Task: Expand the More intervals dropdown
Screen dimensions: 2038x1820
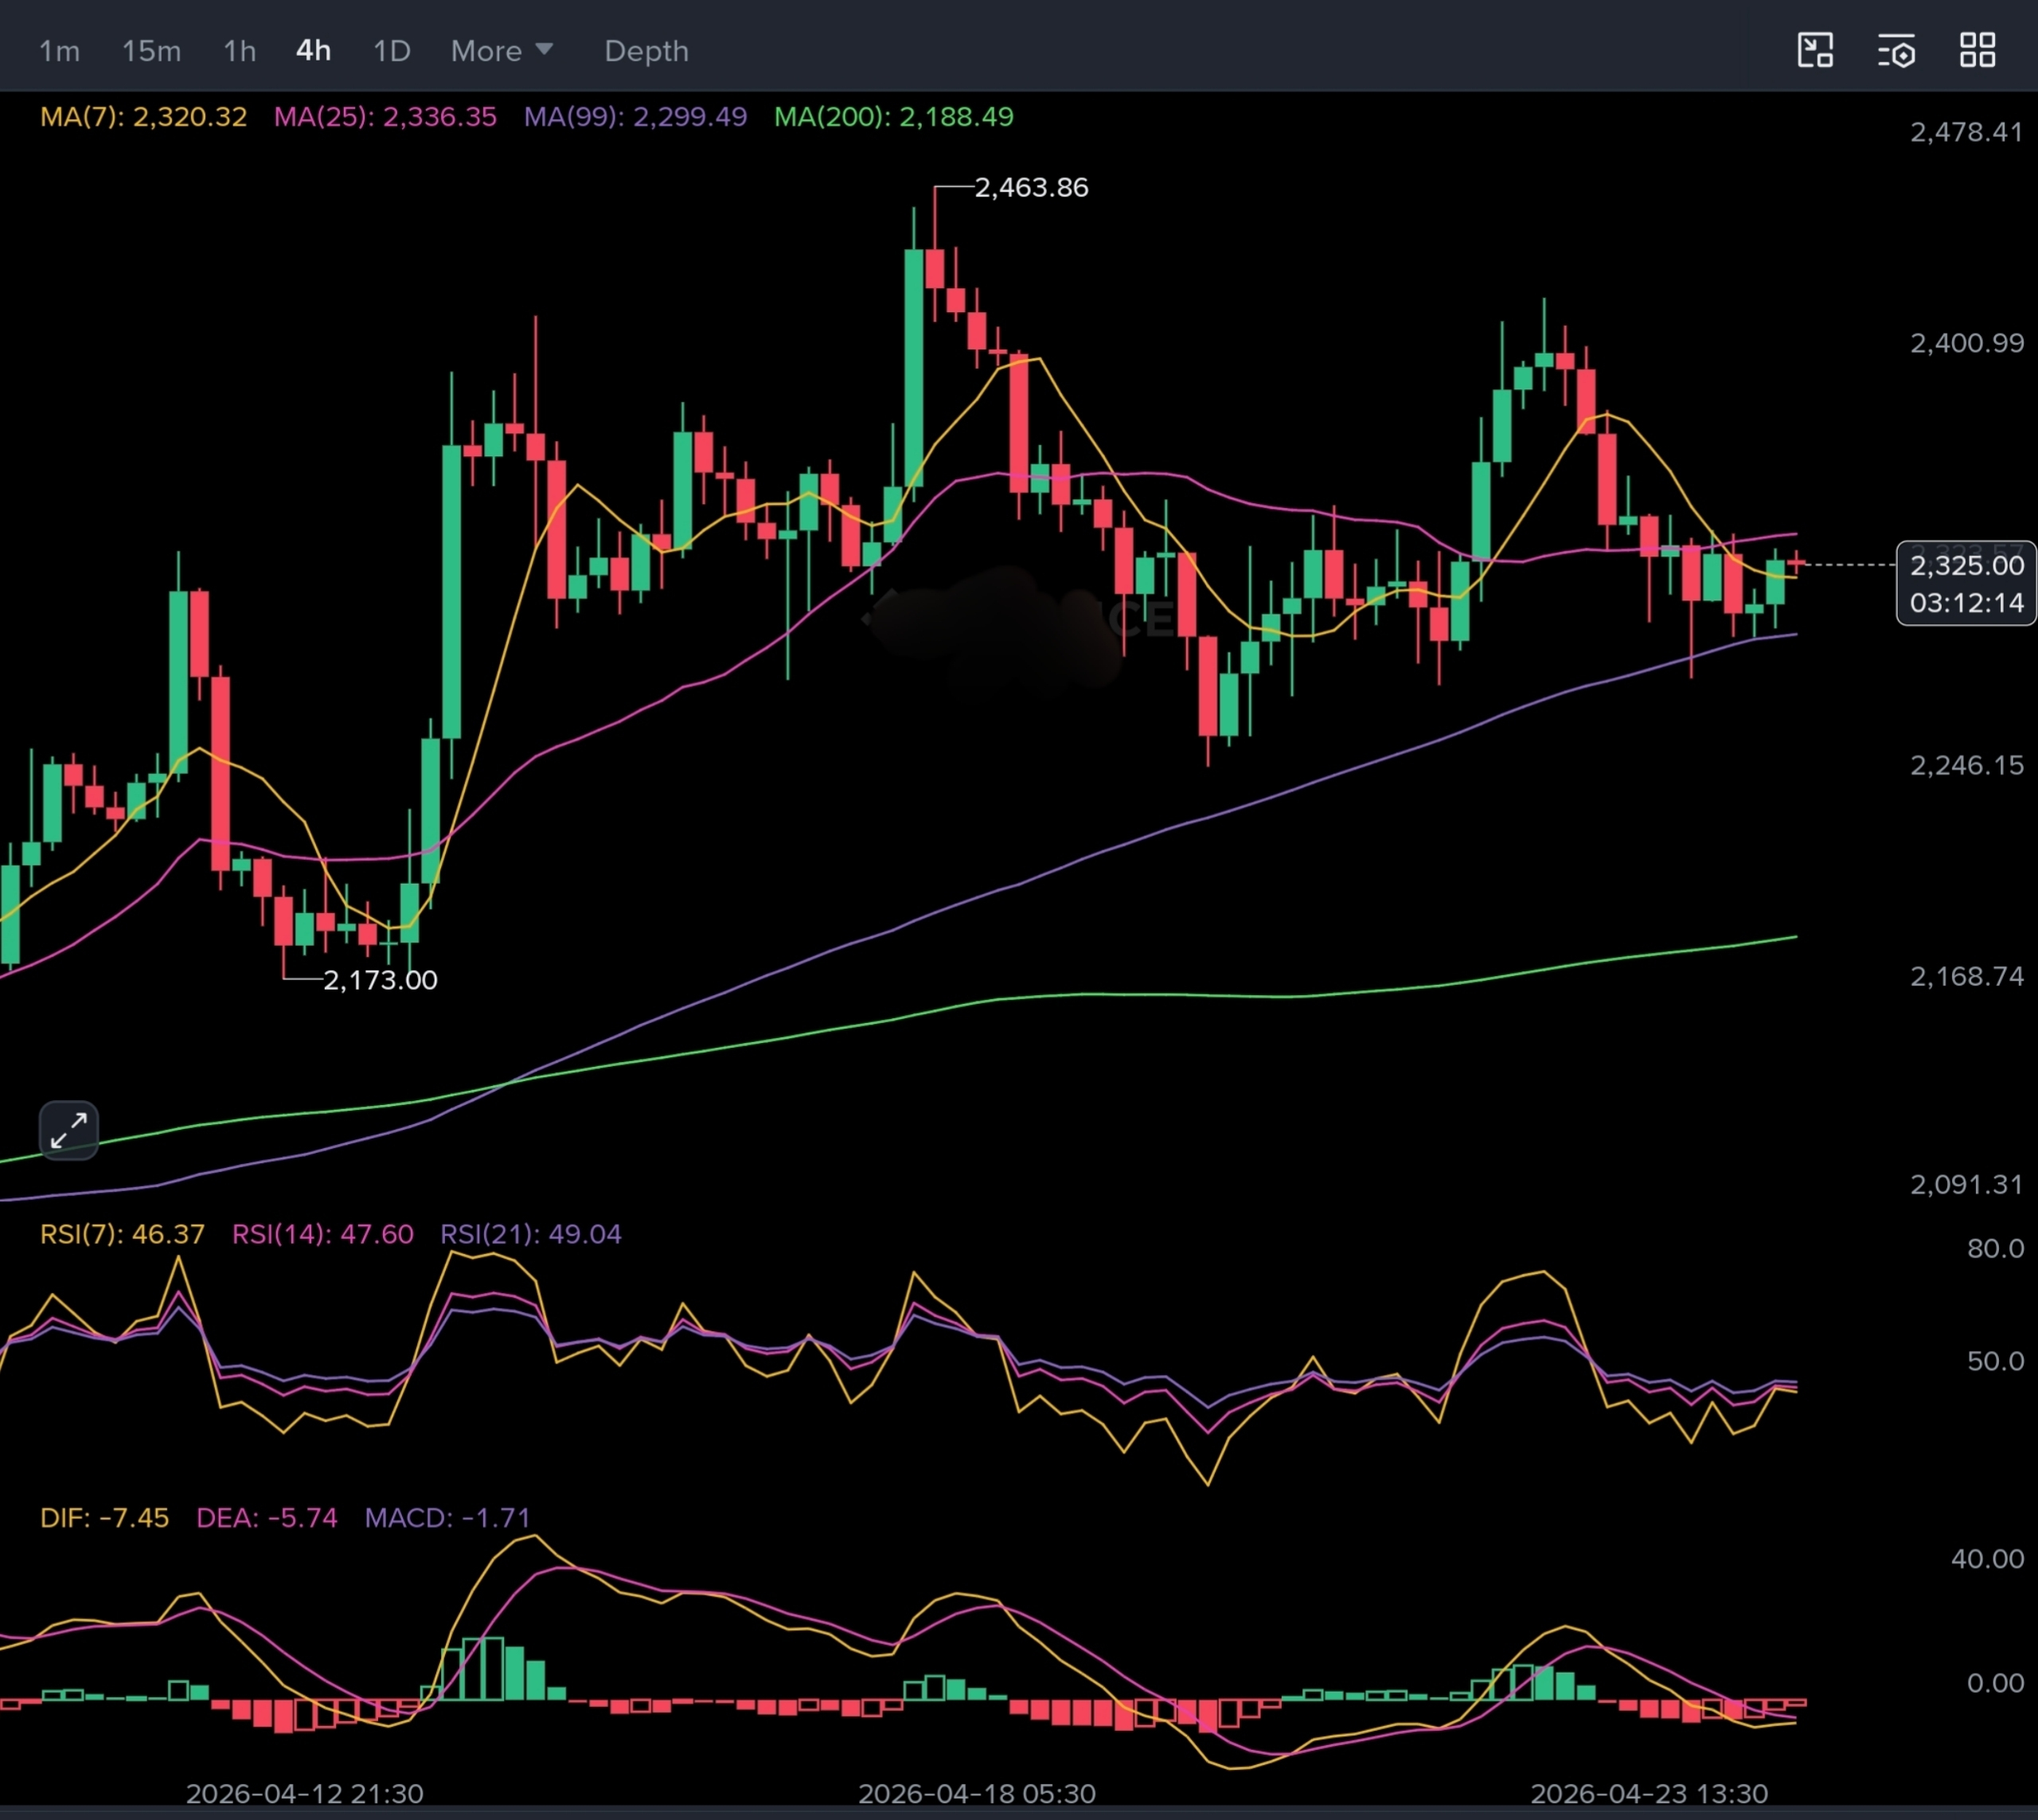Action: coord(501,51)
